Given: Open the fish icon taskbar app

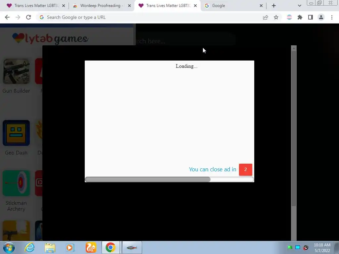Looking at the screenshot, I should (x=132, y=247).
